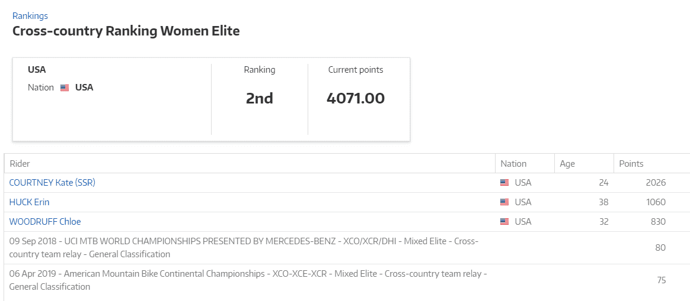This screenshot has height=301, width=690.
Task: Click the flag icon in Chloe Woodruff's row
Action: coord(504,222)
